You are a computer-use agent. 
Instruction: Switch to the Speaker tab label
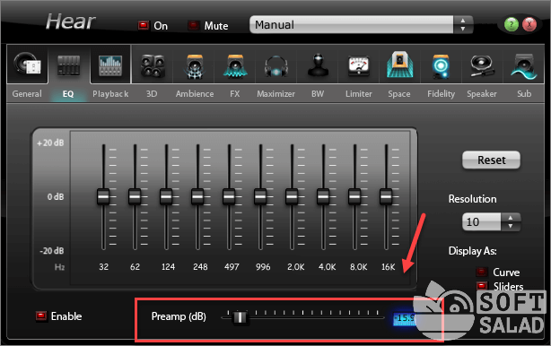point(482,94)
